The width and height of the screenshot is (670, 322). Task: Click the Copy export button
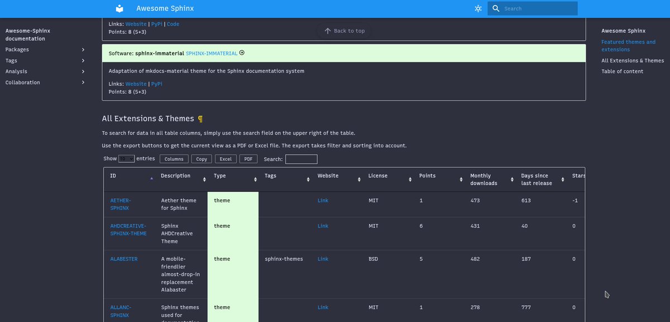pos(202,159)
